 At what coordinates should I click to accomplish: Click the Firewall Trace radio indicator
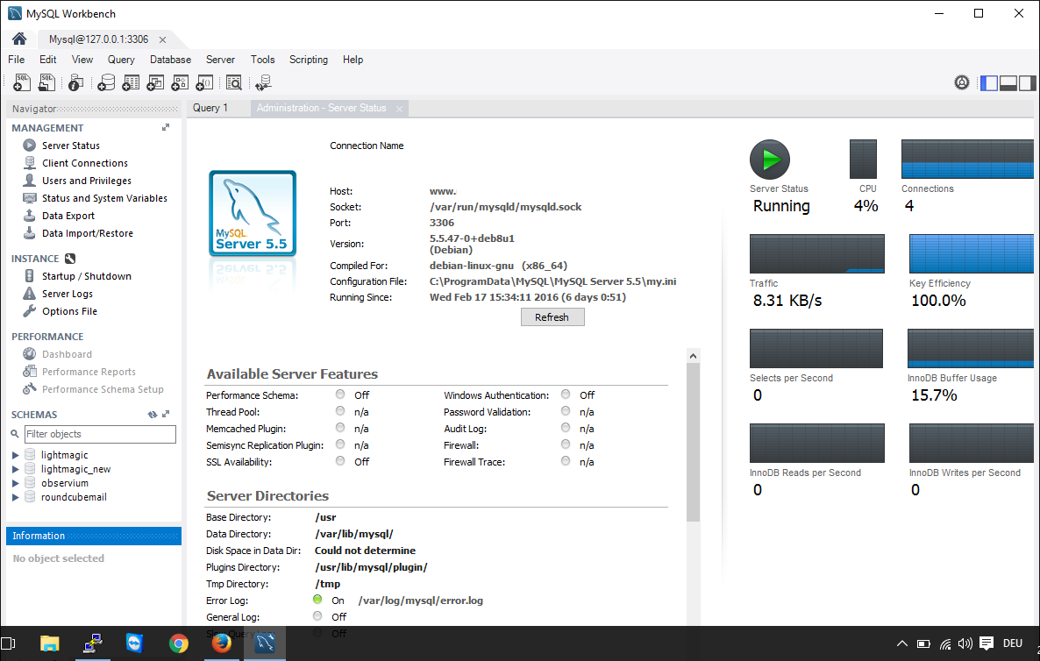click(566, 461)
